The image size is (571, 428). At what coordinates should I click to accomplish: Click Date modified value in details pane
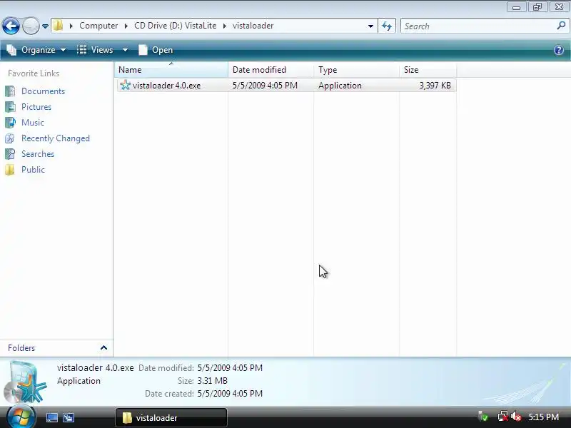(230, 368)
